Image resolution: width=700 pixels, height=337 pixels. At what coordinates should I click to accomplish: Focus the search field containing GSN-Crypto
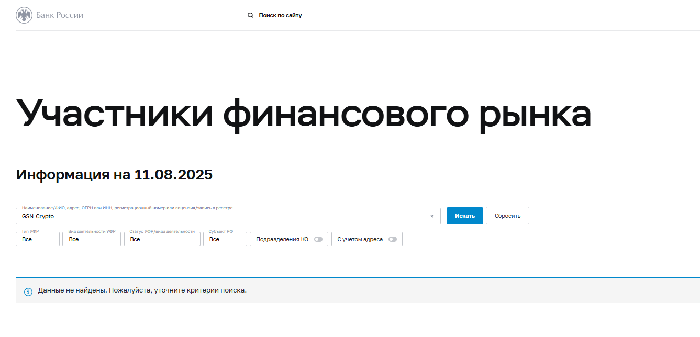(228, 216)
